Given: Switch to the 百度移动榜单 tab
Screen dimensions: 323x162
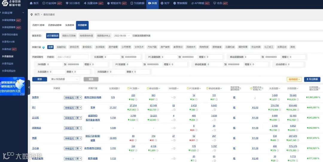Looking at the screenshot, I should (x=55, y=25).
